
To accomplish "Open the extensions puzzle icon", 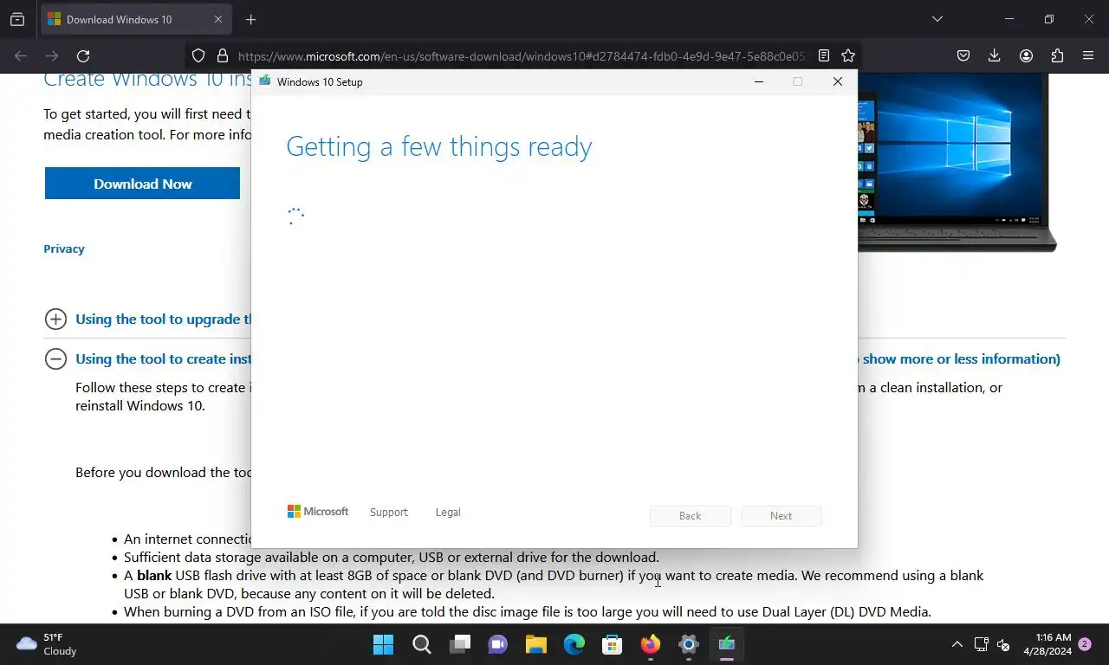I will (x=1057, y=56).
